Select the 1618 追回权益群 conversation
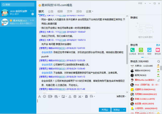Image resolution: width=162 pixels, height=114 pixels. [x=18, y=12]
